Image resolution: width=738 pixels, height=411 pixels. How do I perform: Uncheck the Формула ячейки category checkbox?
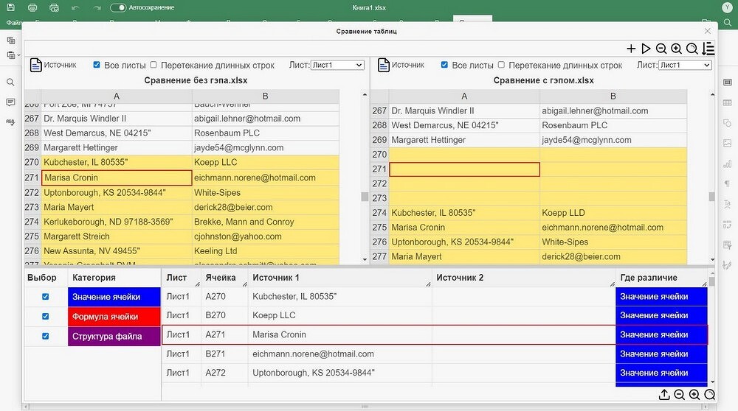(x=46, y=316)
